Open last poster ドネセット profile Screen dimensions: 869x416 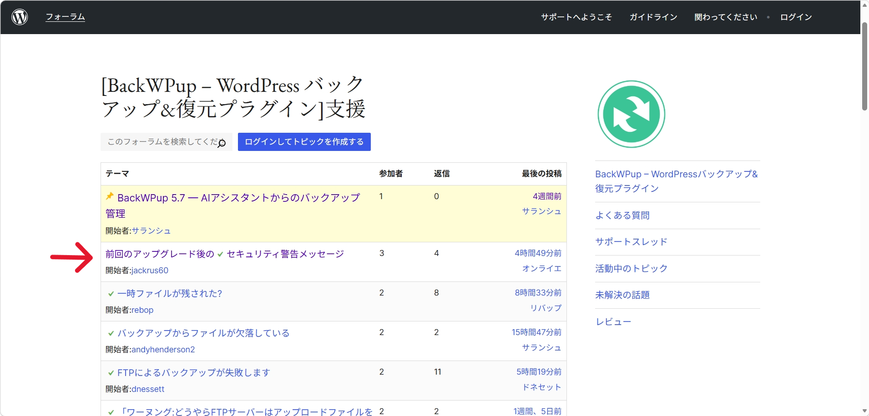542,387
